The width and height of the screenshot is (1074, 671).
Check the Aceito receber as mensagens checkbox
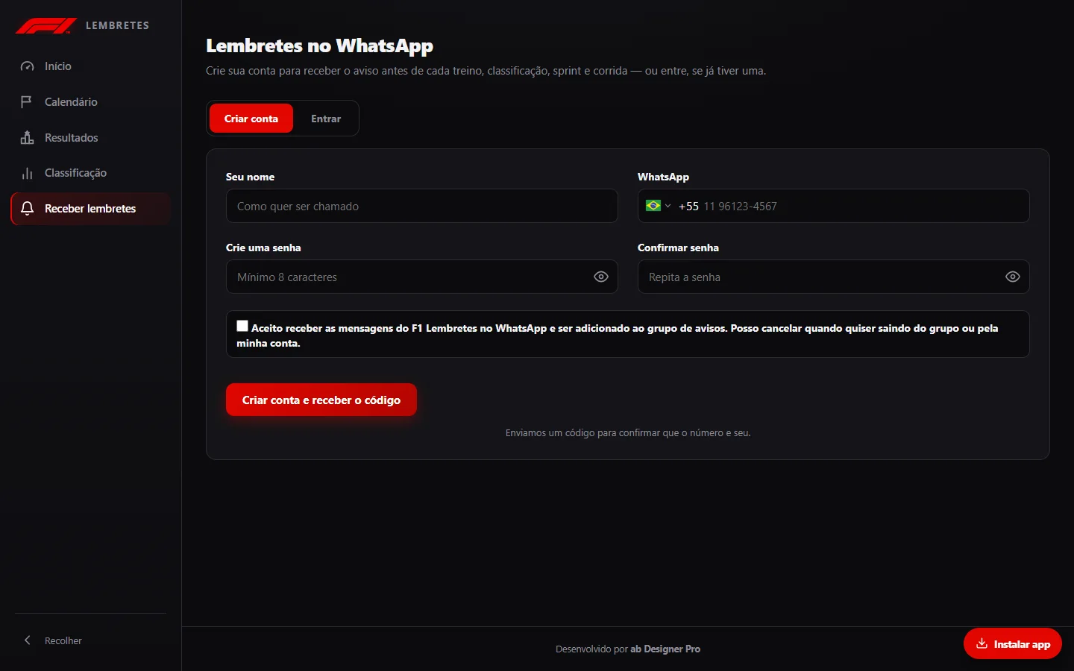242,326
